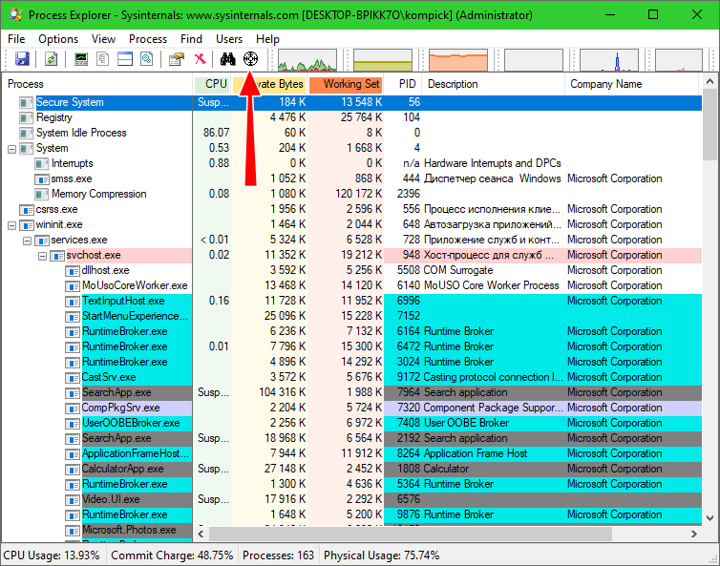The image size is (720, 566).
Task: Click the Physical Usage 75.74% status entry
Action: tap(382, 556)
